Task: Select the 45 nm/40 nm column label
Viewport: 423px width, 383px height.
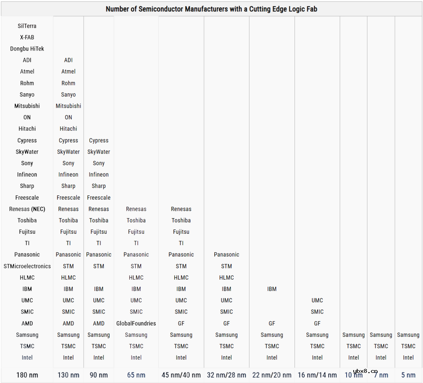Action: (x=181, y=375)
